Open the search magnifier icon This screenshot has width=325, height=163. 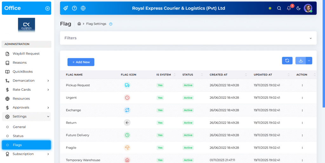279,8
